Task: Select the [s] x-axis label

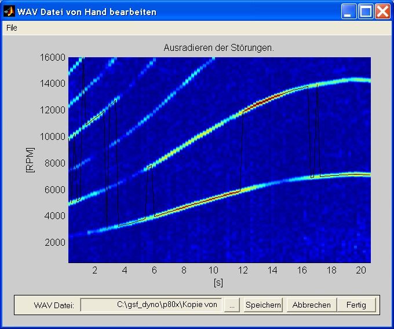Action: [218, 283]
